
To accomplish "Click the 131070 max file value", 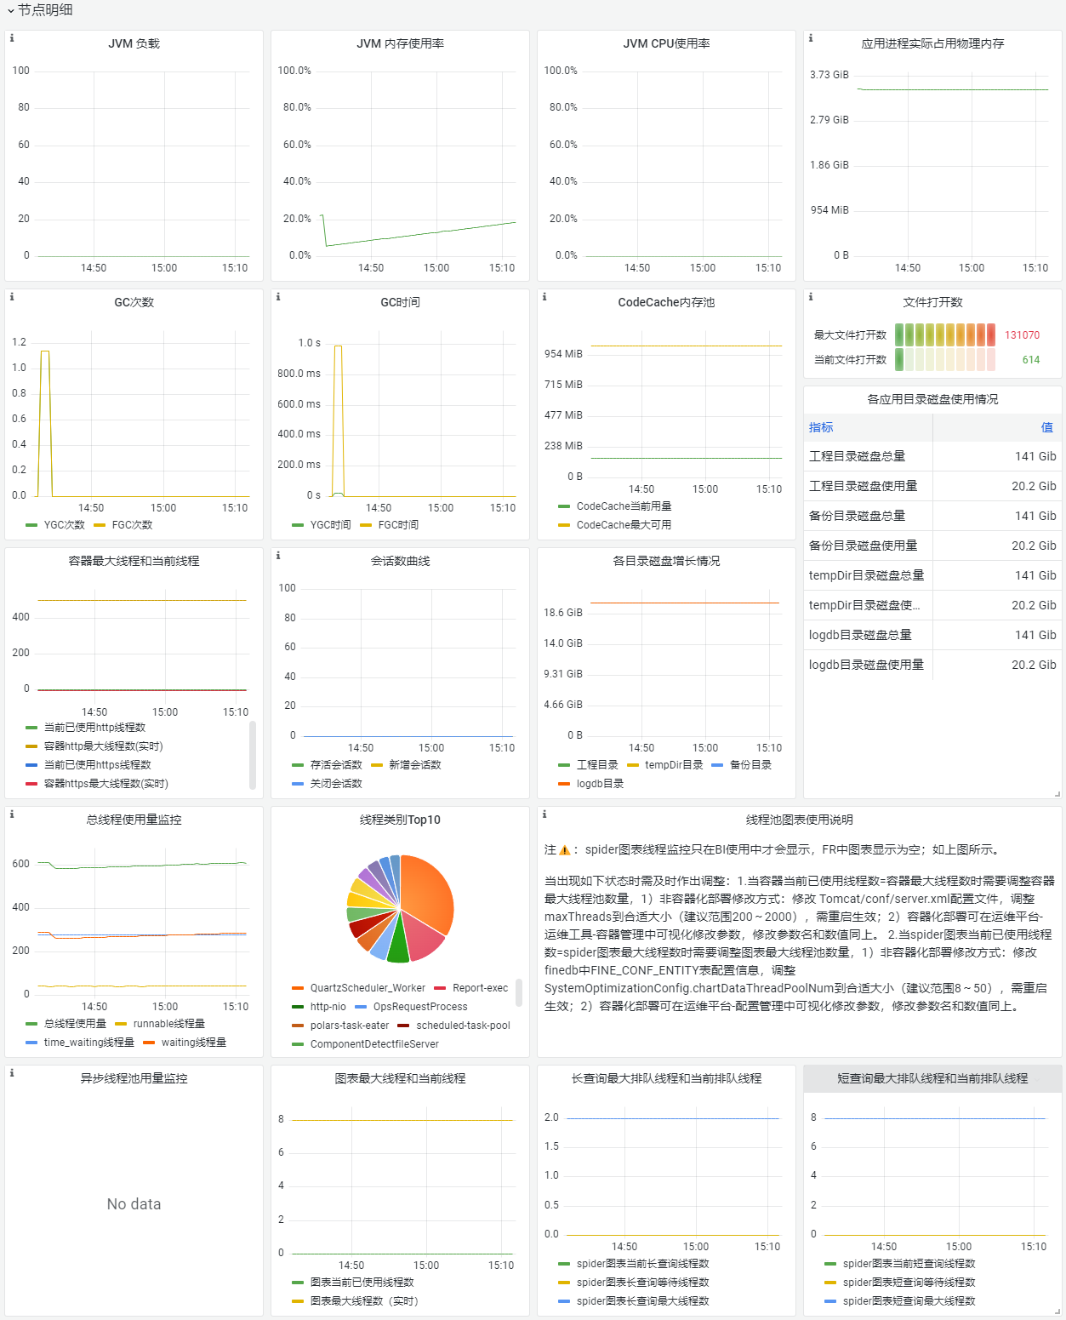I will coord(1022,335).
